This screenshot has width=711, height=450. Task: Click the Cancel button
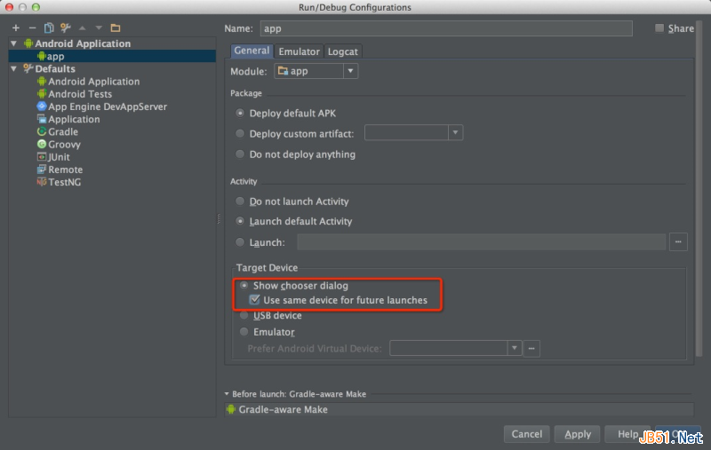click(526, 434)
